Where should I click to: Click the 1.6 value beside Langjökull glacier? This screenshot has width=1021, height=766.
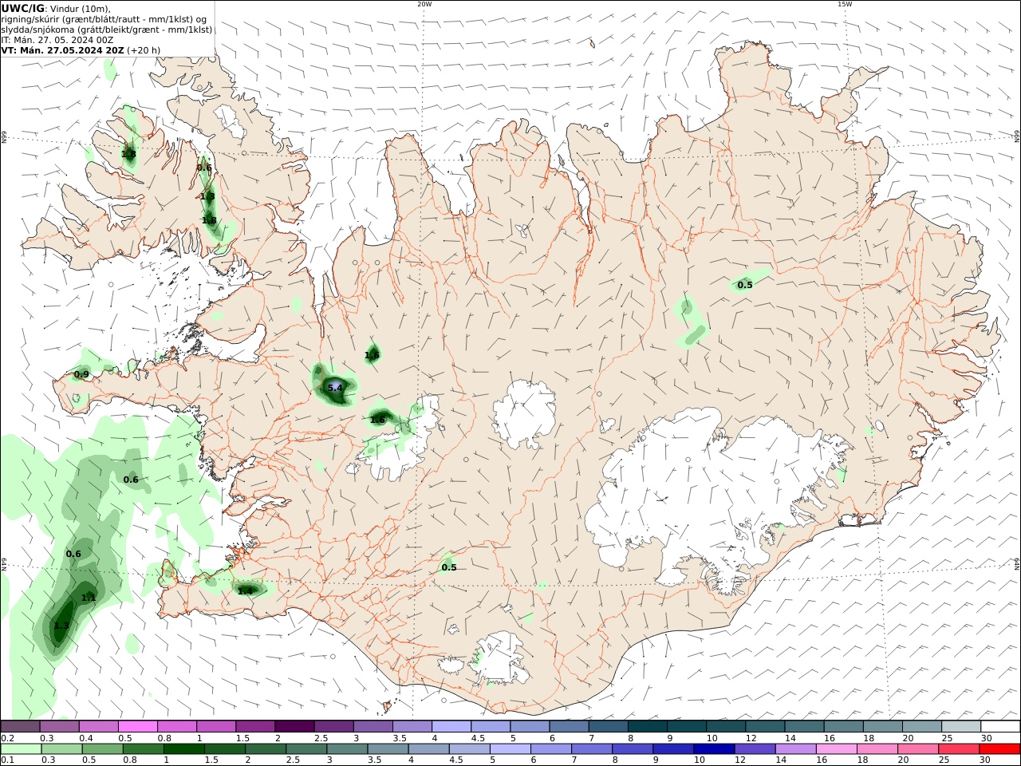pyautogui.click(x=378, y=420)
